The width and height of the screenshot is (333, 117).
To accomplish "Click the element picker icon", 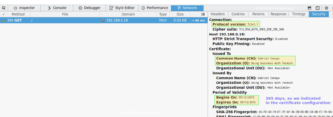I will [4, 8].
